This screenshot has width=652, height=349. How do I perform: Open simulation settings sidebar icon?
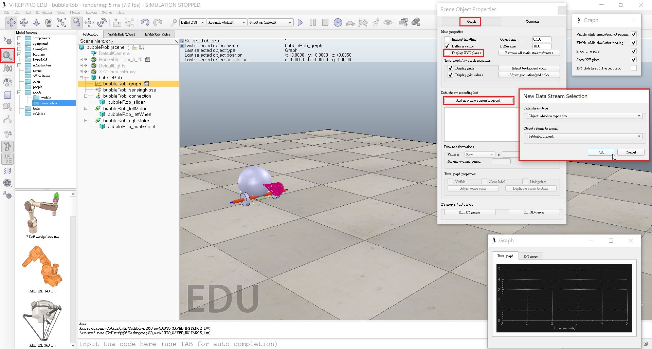click(7, 41)
